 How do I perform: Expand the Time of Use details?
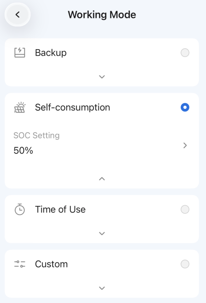pyautogui.click(x=102, y=233)
